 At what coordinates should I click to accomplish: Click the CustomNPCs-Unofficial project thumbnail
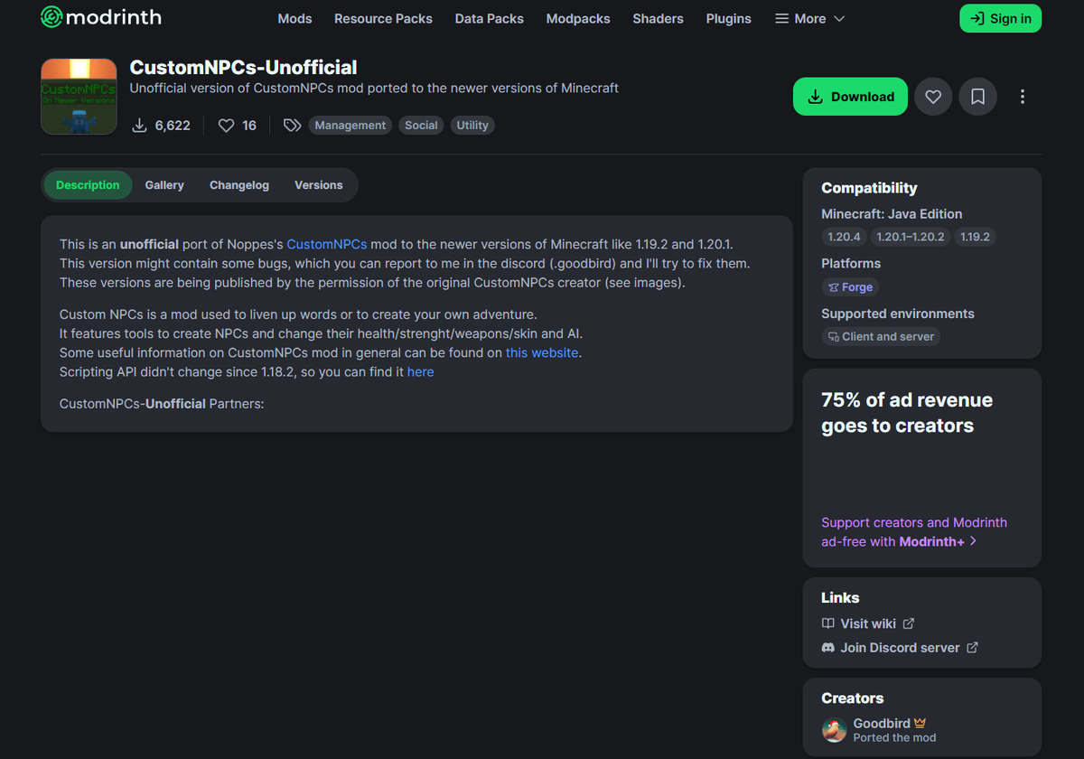coord(79,97)
